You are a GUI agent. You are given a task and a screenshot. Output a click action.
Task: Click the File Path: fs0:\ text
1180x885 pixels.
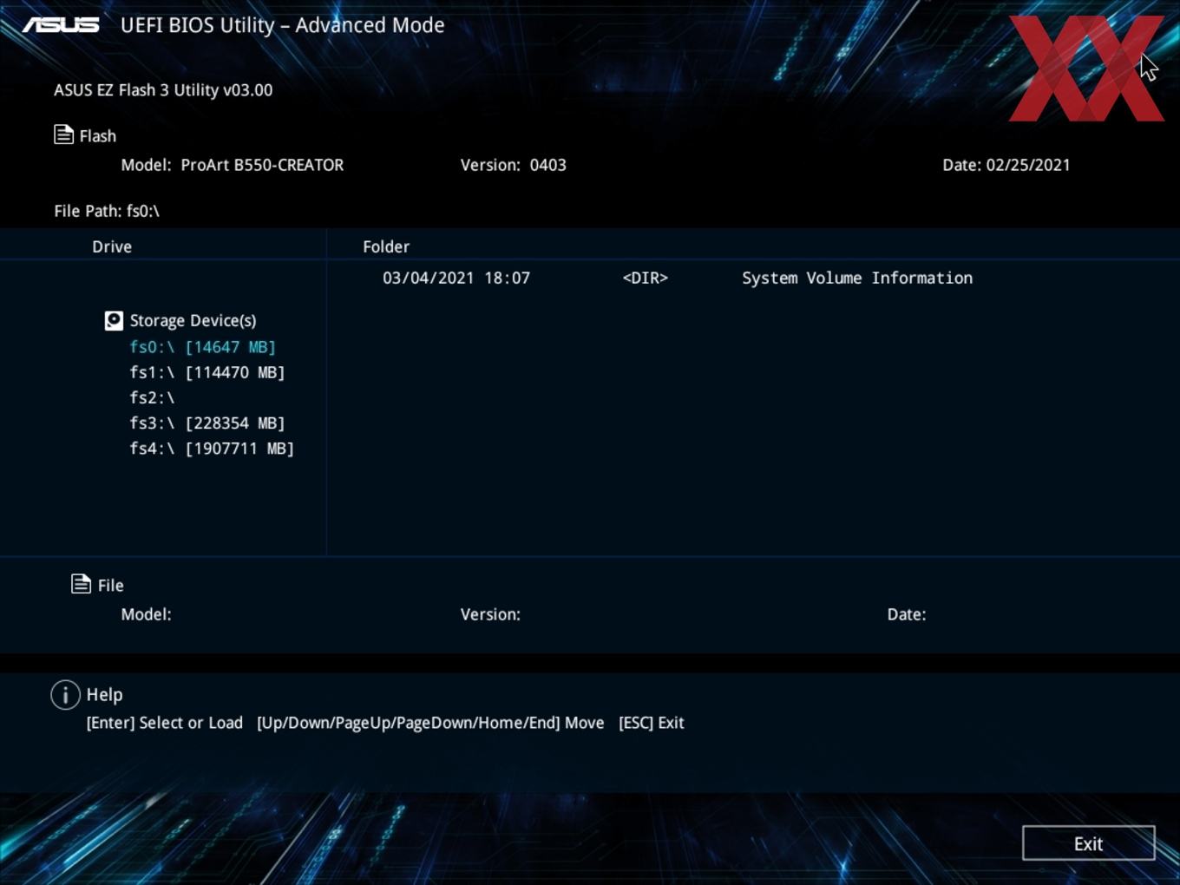click(107, 211)
